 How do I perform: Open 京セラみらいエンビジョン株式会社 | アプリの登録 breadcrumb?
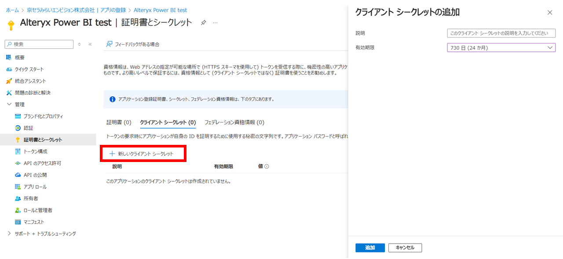click(76, 10)
